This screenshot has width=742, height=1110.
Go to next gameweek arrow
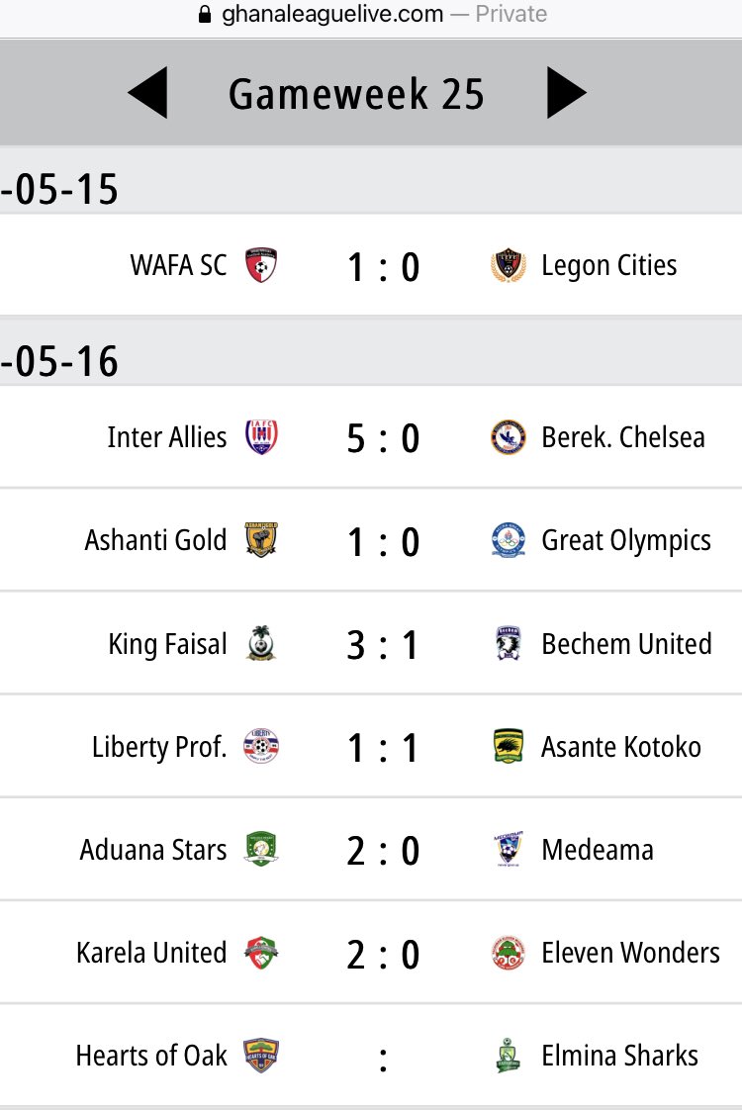pyautogui.click(x=567, y=93)
